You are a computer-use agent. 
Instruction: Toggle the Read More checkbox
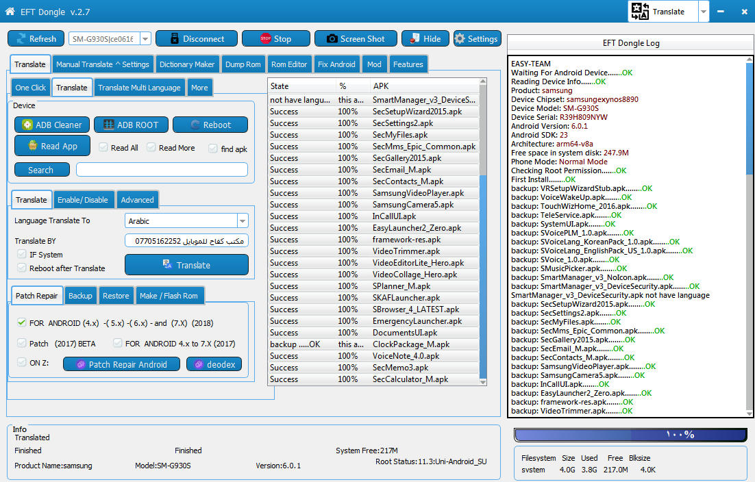pos(151,147)
